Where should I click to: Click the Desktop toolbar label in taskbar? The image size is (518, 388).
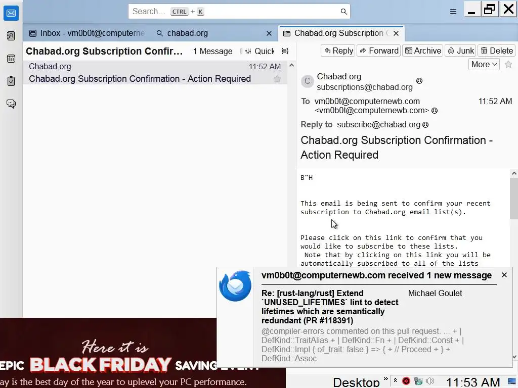[x=356, y=382]
